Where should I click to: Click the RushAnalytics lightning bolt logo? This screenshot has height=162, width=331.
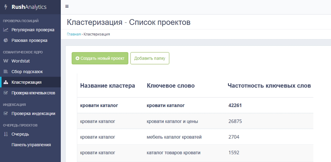[5, 7]
